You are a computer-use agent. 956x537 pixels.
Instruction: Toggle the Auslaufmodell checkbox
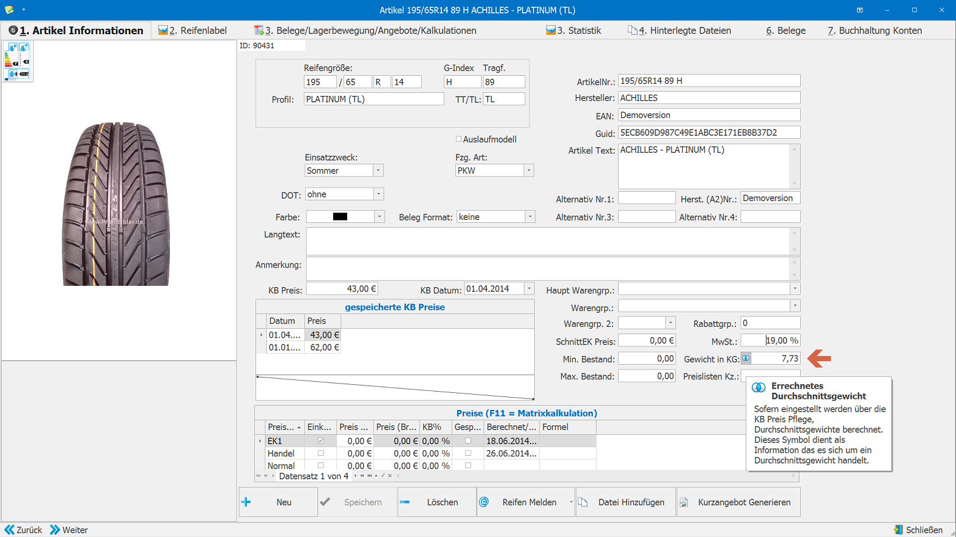(458, 139)
